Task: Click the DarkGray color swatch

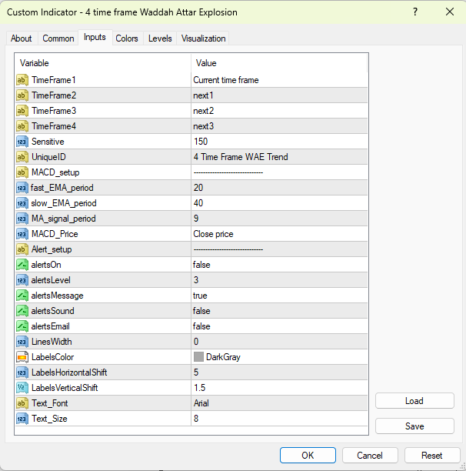Action: point(198,357)
